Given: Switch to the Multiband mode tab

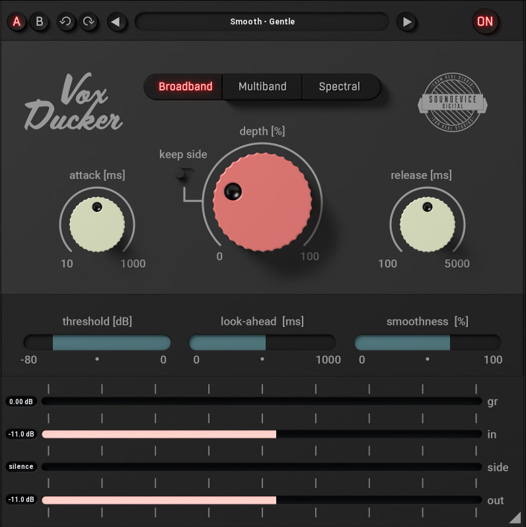Looking at the screenshot, I should coord(262,87).
